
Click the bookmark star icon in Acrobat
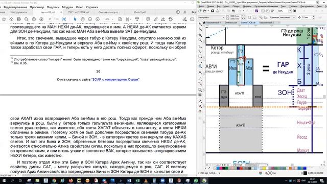coord(4,19)
